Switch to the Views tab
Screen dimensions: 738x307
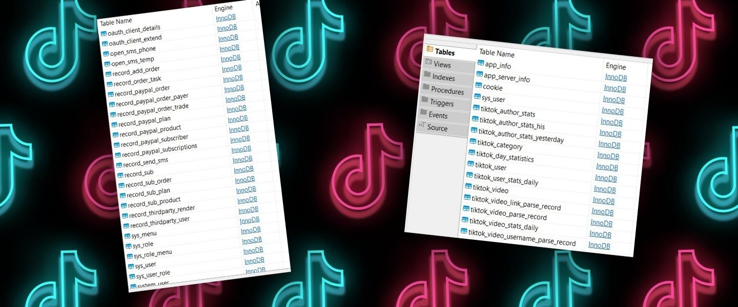(x=448, y=64)
